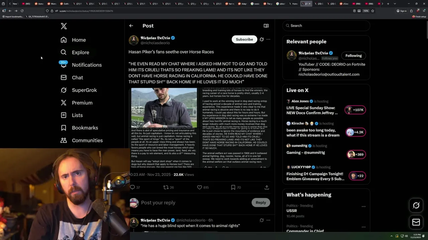Screen dimensions: 428x240
Task: Click the browser forward button
Action: [x=16, y=11]
